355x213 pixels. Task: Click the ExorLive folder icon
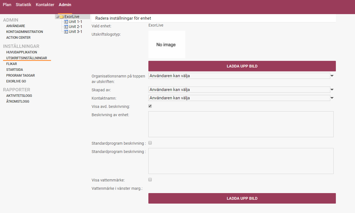click(62, 17)
